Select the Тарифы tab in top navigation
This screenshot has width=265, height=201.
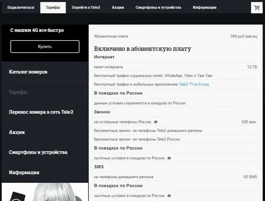(53, 7)
